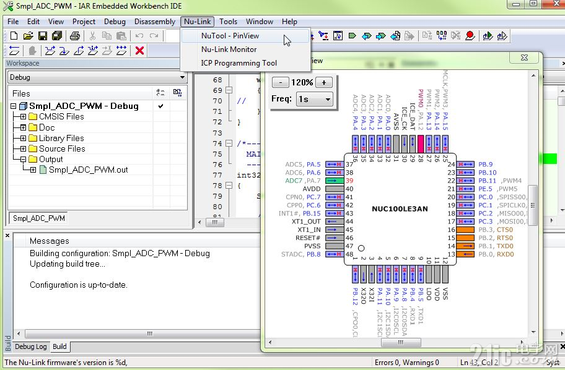This screenshot has height=370, width=565.
Task: Select the Smpl_ADC_PWM workspace tab
Action: 39,218
